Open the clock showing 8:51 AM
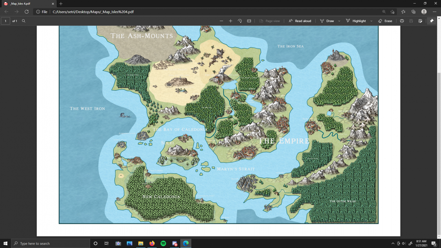The width and height of the screenshot is (441, 248). [421, 243]
